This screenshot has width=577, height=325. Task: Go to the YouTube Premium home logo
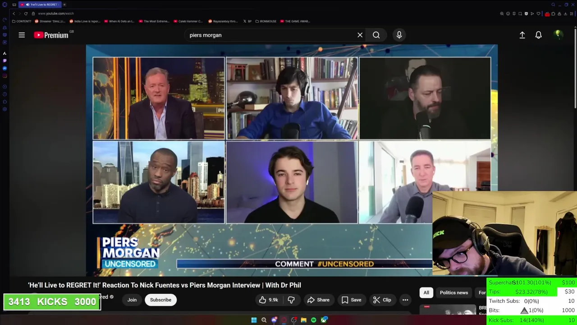click(x=50, y=35)
